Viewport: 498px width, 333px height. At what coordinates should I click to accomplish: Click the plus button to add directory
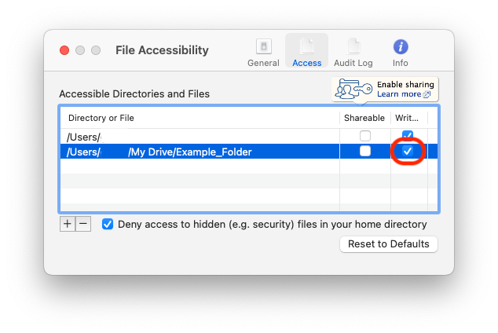68,224
